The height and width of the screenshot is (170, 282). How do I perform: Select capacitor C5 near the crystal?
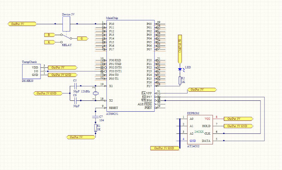click(x=76, y=86)
